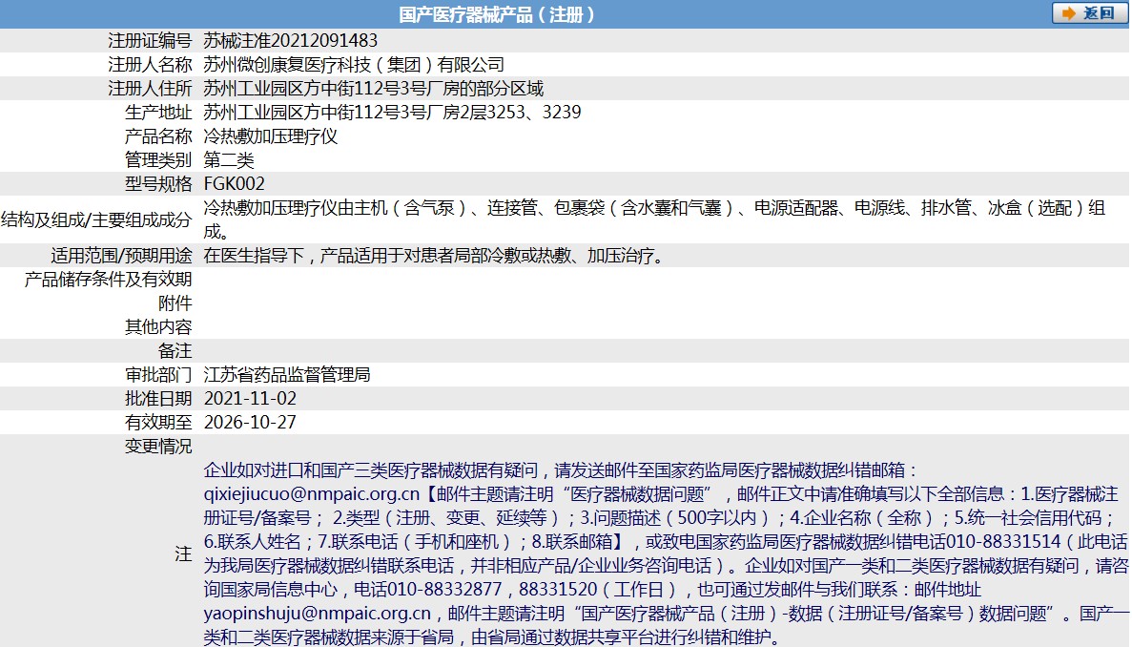Screen dimensions: 1132x647
Task: Select the value 第二类
Action: 229,159
